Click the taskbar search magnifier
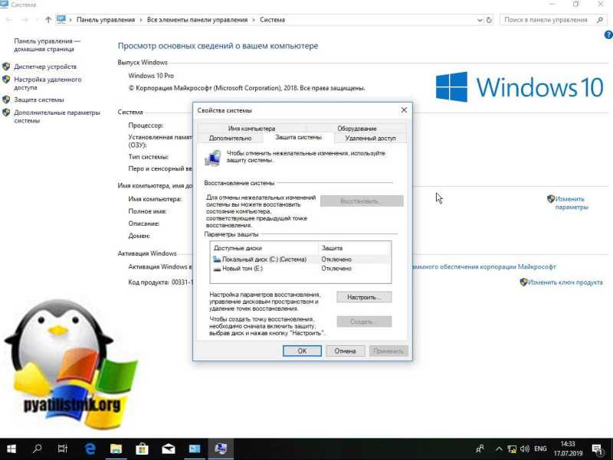This screenshot has height=460, width=613. click(37, 449)
